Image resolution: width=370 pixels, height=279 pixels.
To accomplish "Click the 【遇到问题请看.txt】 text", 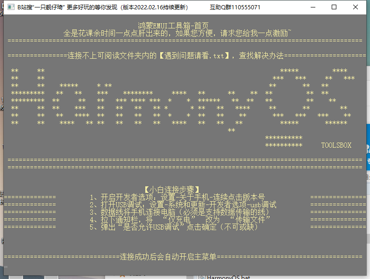I will click(x=192, y=56).
